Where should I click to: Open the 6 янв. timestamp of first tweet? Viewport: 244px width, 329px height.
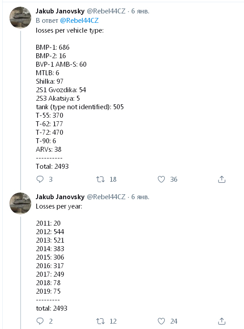[140, 11]
